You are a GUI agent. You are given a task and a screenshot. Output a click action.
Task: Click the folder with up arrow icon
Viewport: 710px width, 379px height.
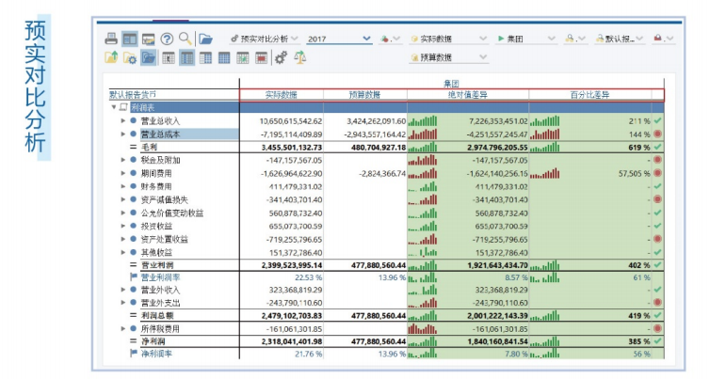click(111, 57)
